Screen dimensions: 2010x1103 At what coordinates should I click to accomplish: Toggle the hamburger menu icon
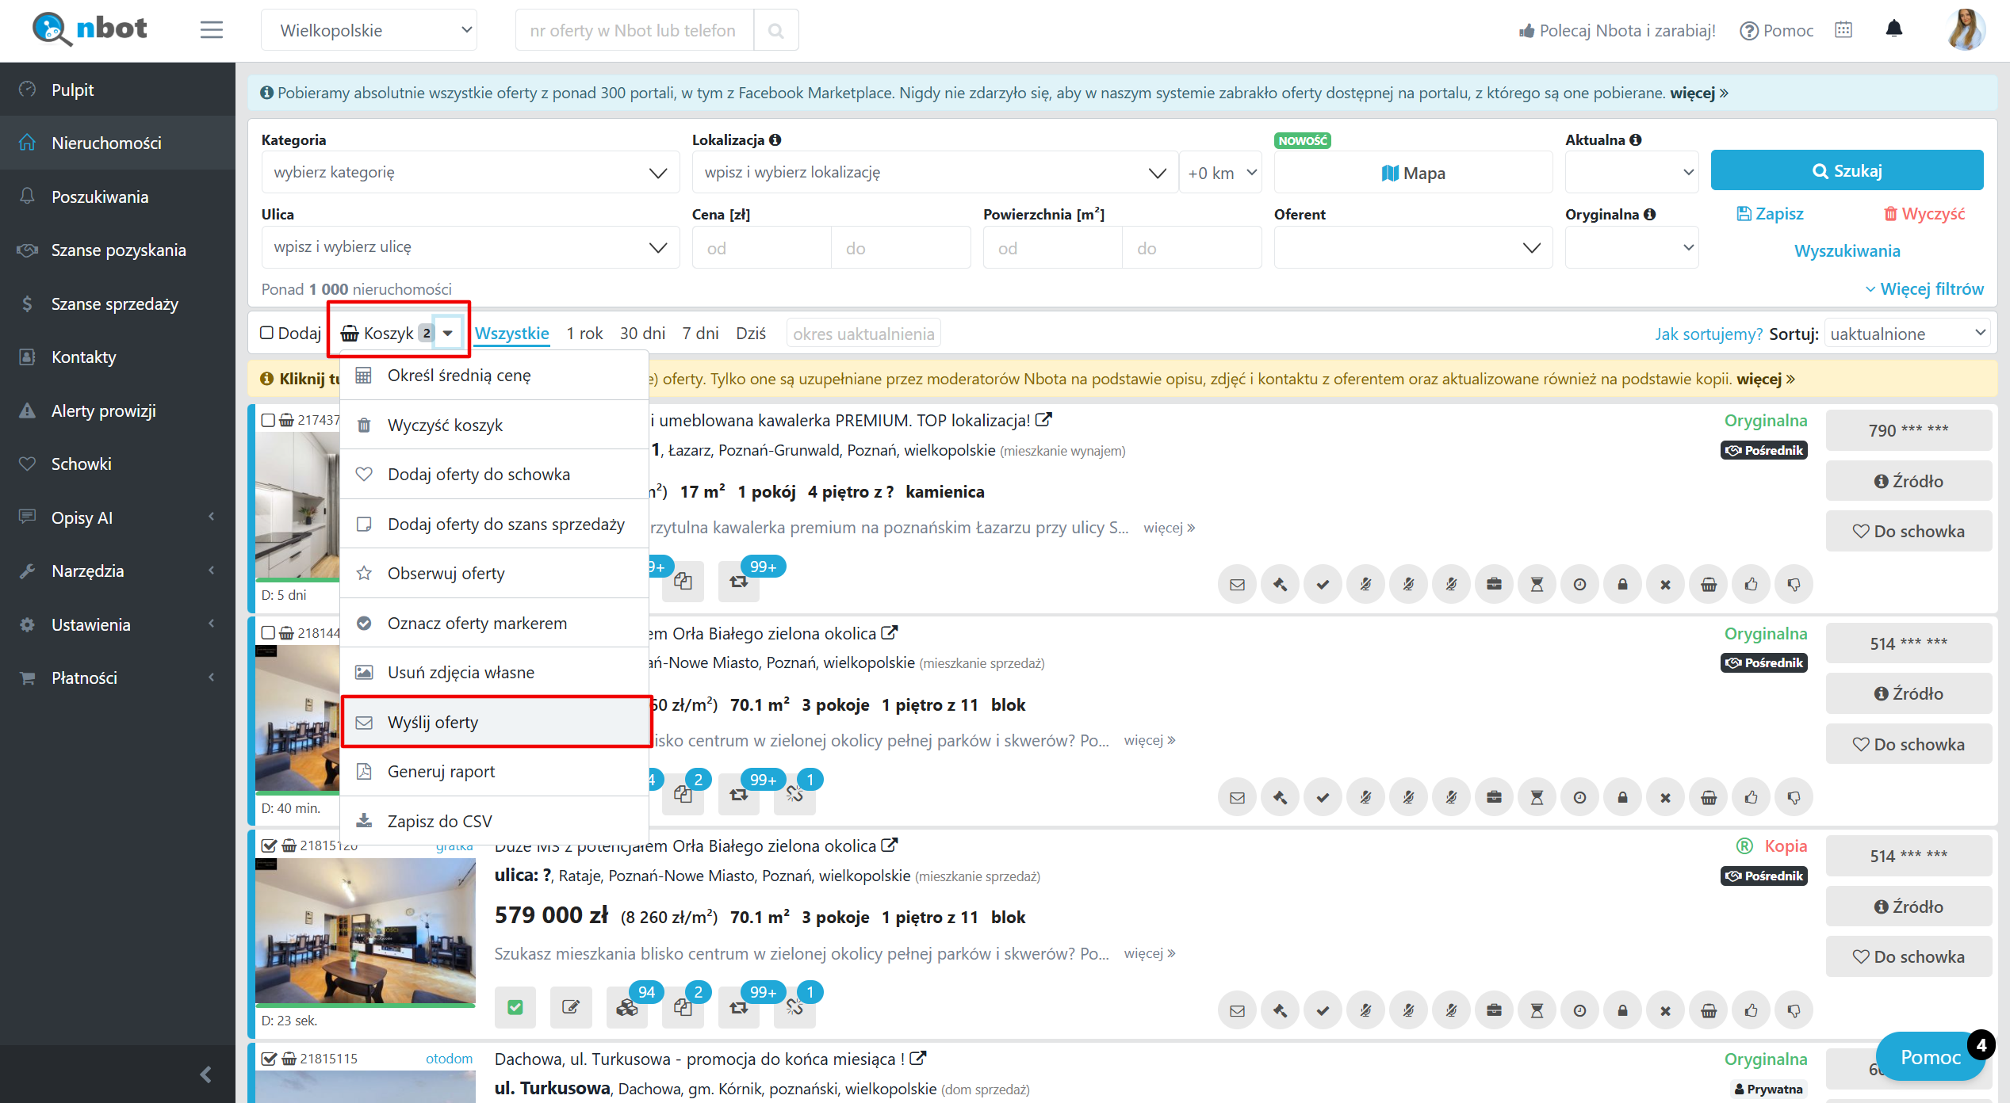tap(211, 30)
